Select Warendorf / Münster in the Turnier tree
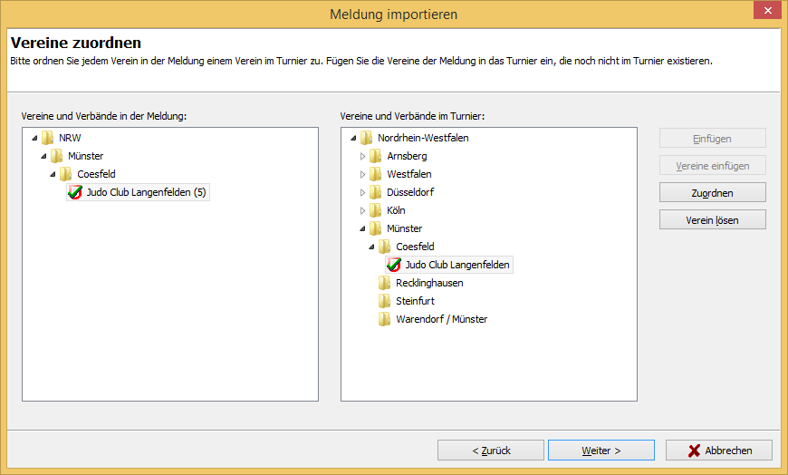 pos(442,319)
